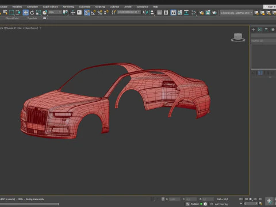Open the Create menu

click(x=3, y=7)
